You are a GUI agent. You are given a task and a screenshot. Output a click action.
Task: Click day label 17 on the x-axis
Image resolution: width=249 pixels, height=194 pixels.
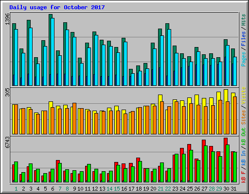(131, 189)
